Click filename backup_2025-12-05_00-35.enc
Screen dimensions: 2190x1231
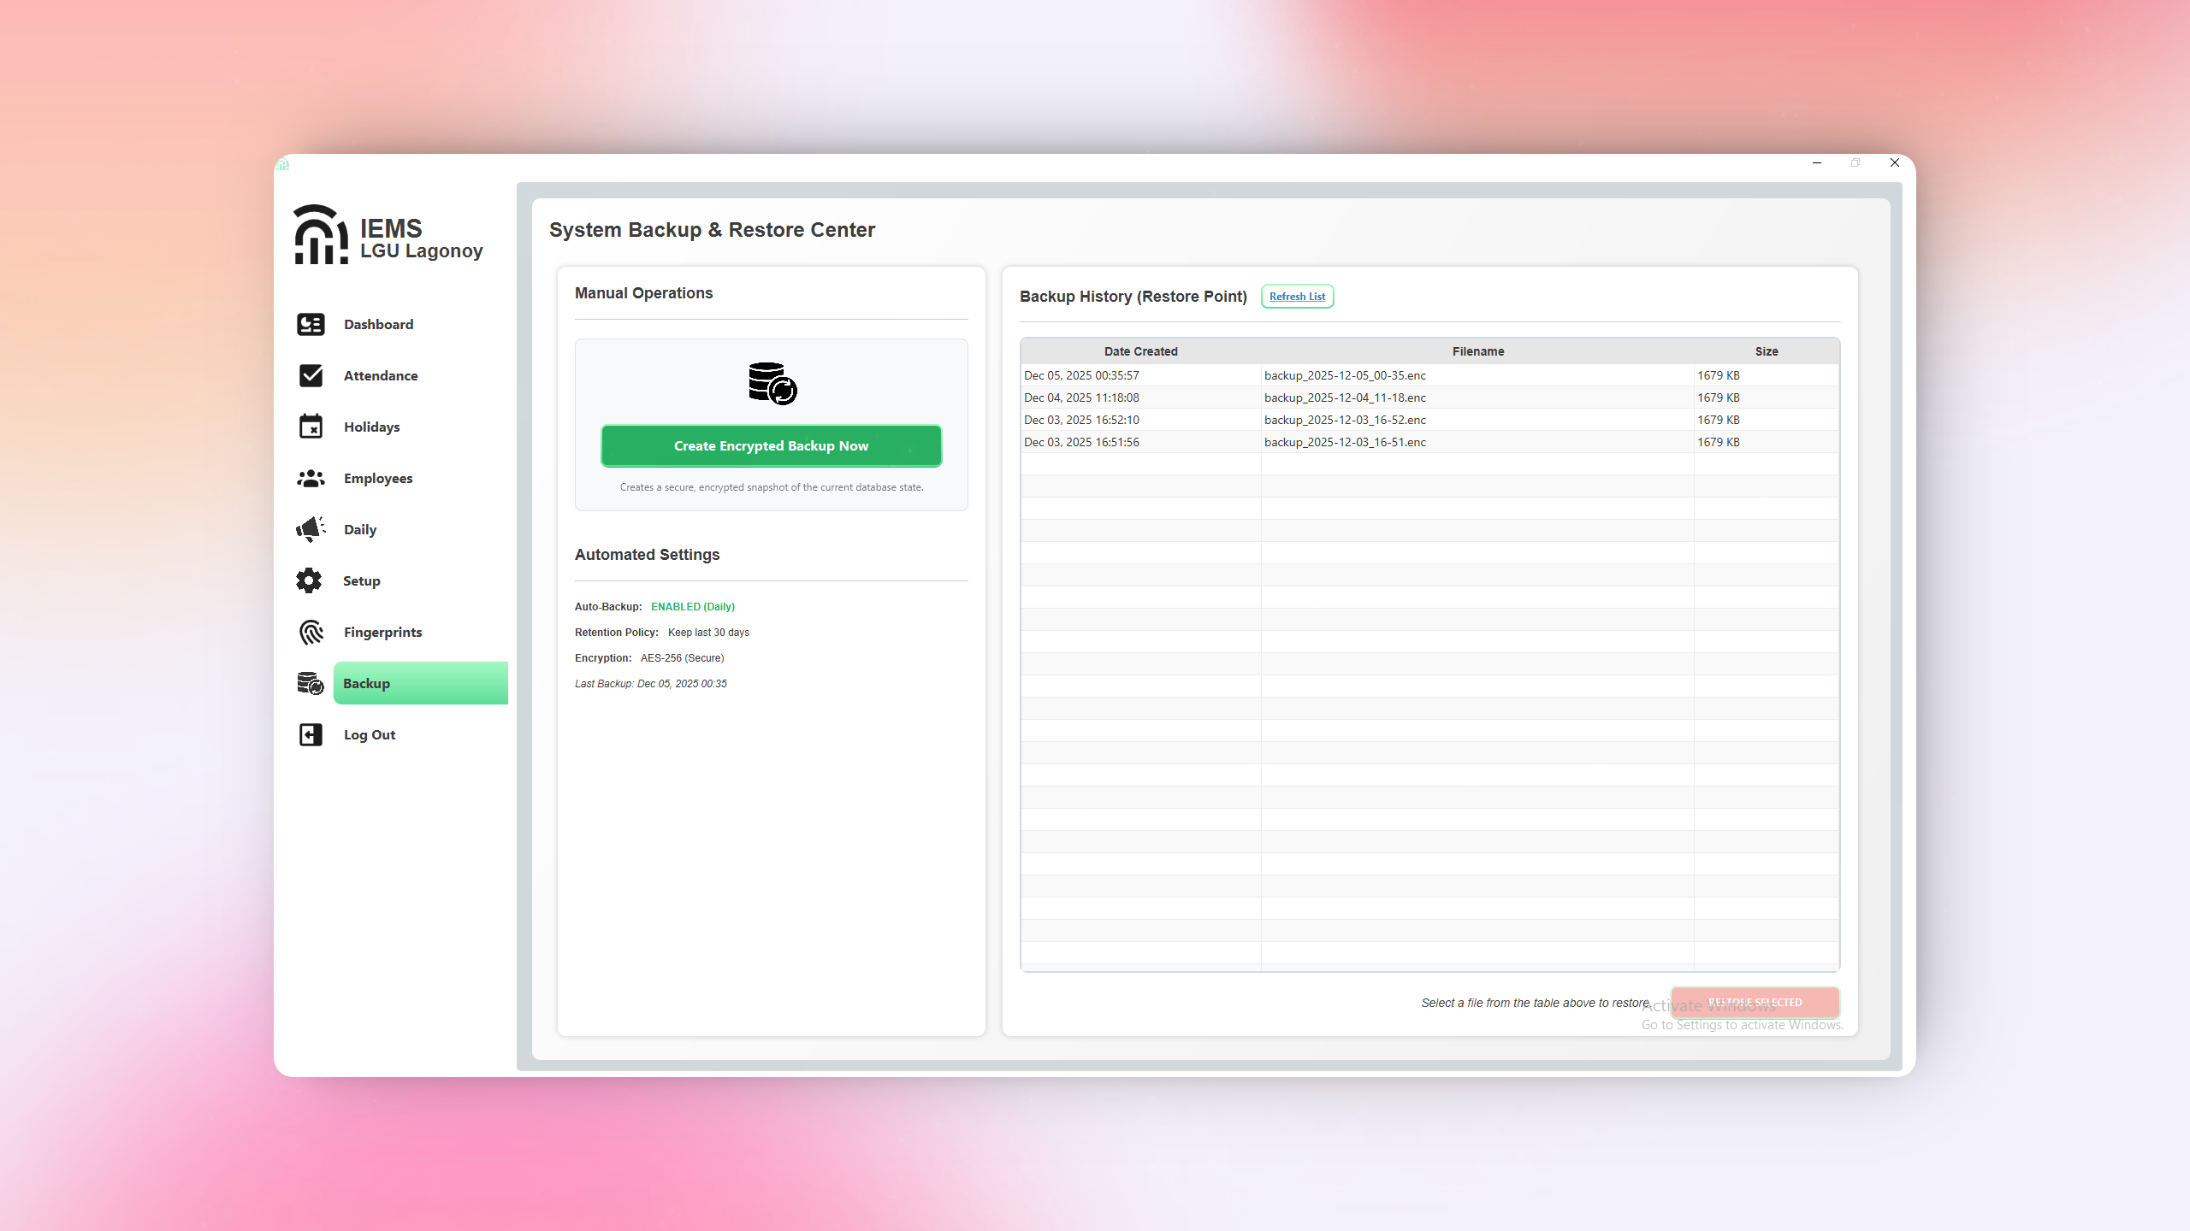[1345, 375]
